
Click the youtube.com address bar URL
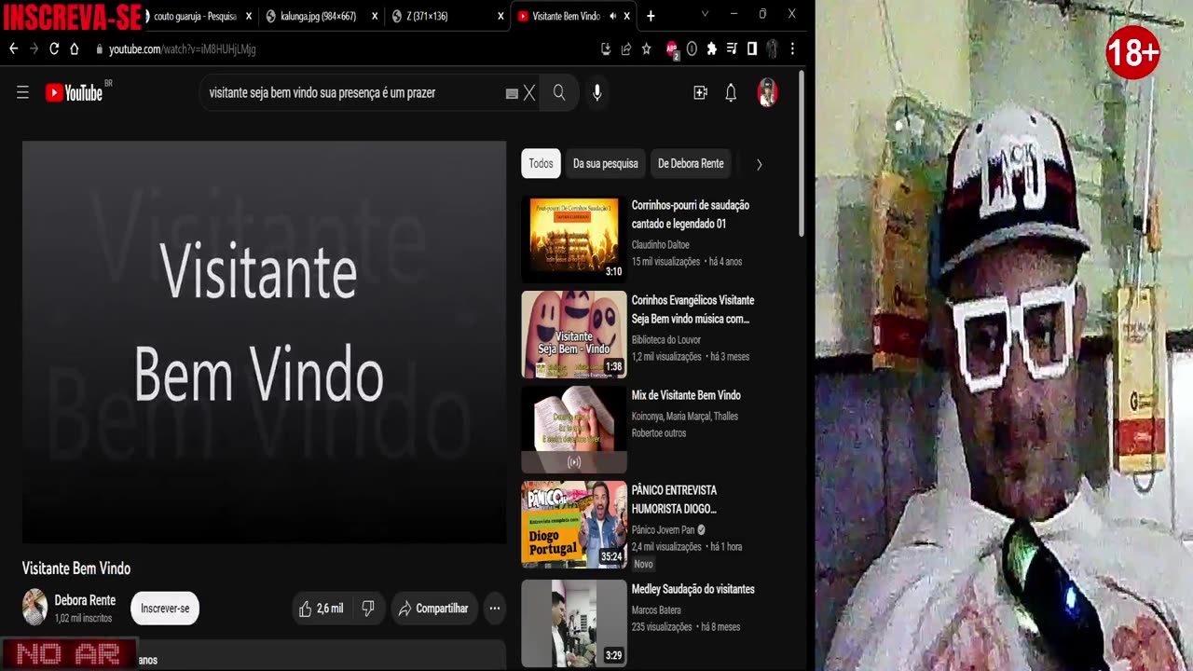coord(182,48)
